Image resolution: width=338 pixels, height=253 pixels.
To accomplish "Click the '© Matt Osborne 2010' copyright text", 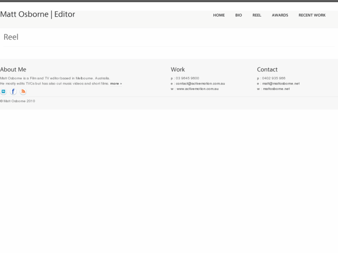I will [18, 101].
